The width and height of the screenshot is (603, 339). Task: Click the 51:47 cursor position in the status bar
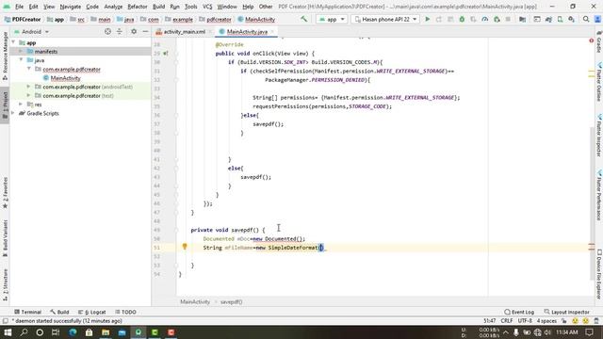pyautogui.click(x=489, y=321)
